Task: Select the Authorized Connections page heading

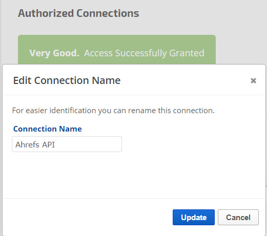Action: pos(78,13)
